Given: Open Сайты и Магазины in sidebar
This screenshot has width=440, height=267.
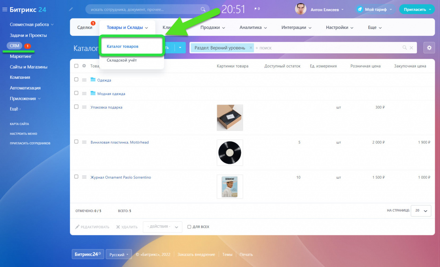Looking at the screenshot, I should pos(29,67).
